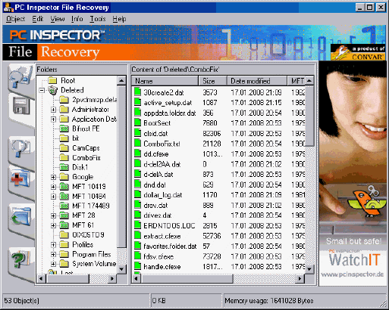
Task: Select the BootSect file row
Action: click(x=219, y=123)
